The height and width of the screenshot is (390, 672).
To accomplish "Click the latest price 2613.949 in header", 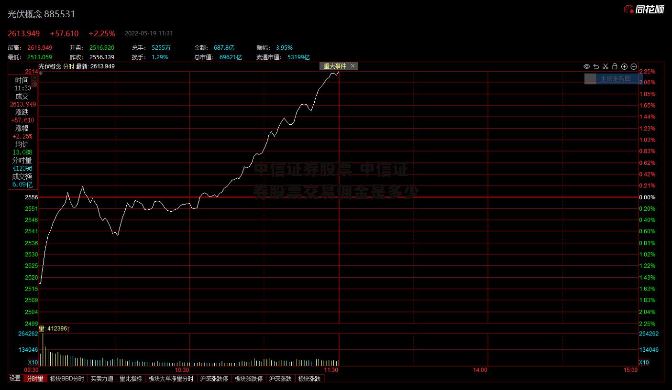I will (23, 33).
